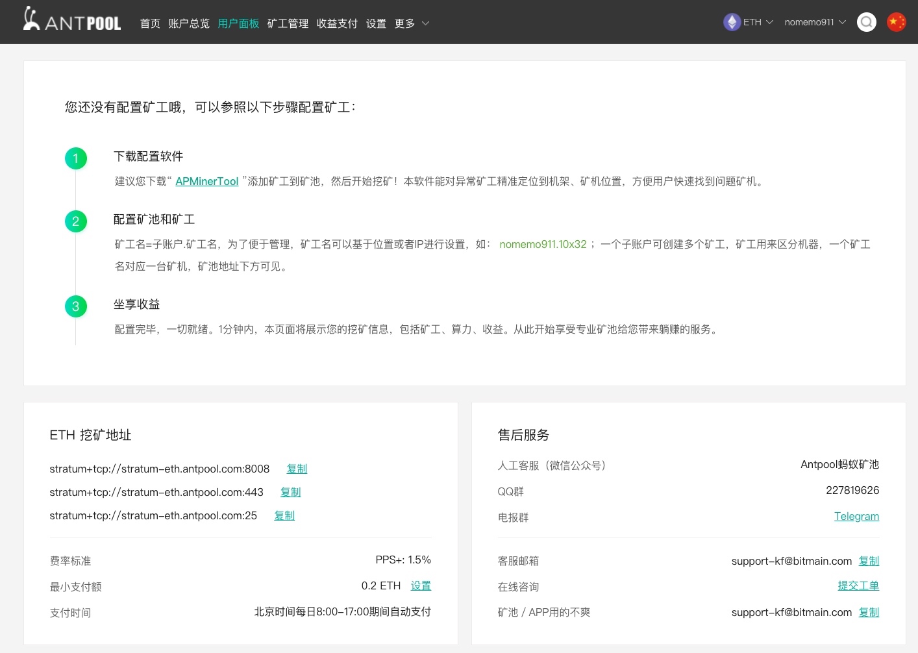
Task: Click the stratum-eth.antpool.com:443 address text
Action: [x=156, y=492]
